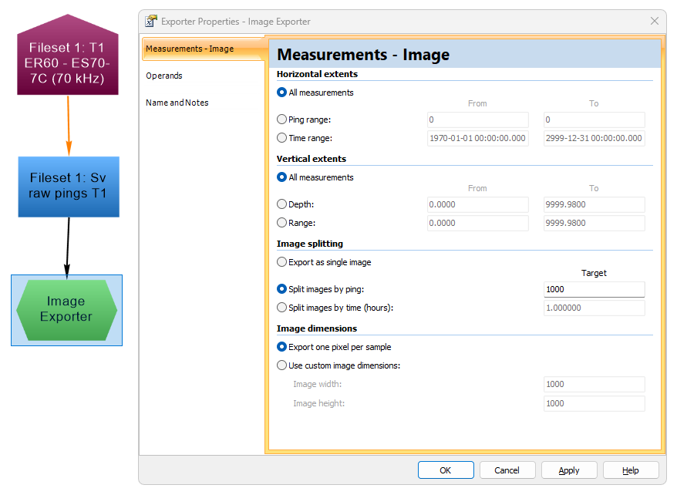This screenshot has width=677, height=495.
Task: Click the Split images by ping target field
Action: [x=594, y=289]
